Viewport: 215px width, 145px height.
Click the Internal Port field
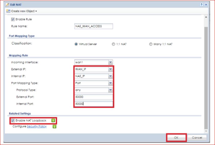94,104
